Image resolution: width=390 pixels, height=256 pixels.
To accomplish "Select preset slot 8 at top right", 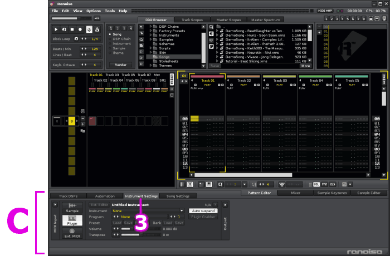I will pyautogui.click(x=364, y=18).
